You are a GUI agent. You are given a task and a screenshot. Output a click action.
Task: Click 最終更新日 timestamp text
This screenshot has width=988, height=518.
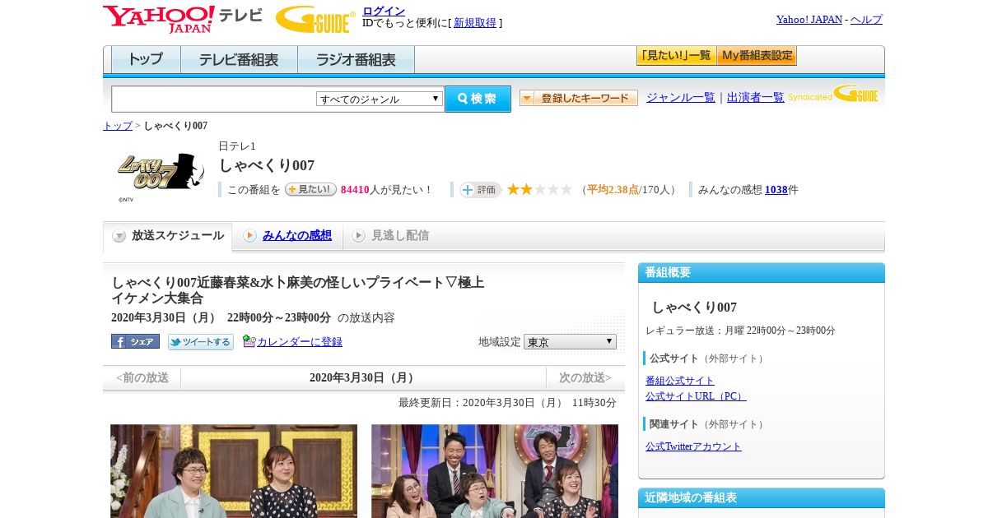tap(507, 403)
